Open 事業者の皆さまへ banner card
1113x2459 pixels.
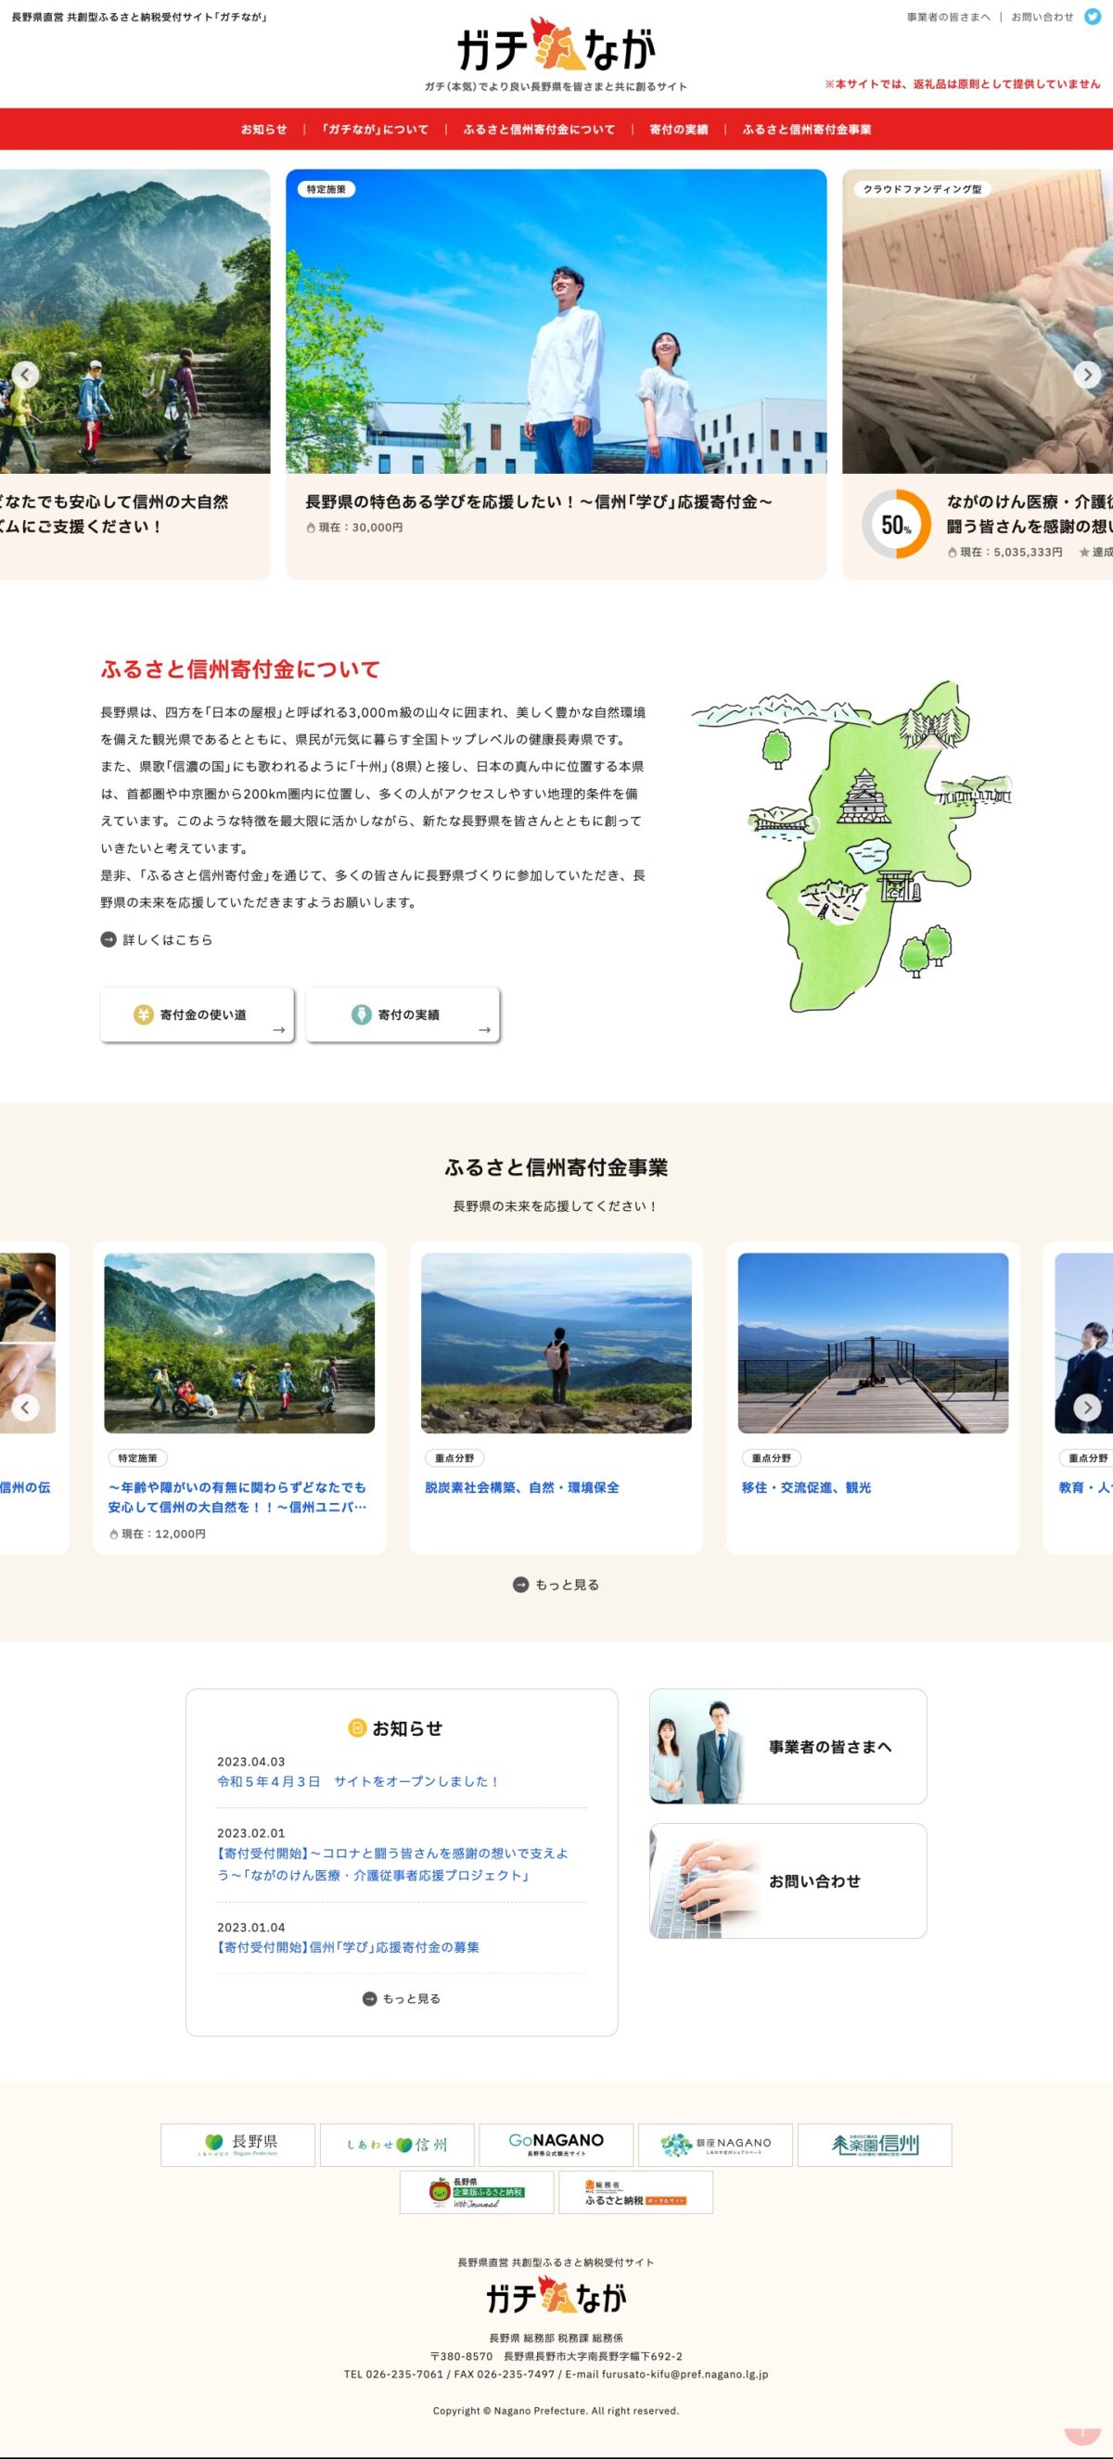coord(787,1747)
